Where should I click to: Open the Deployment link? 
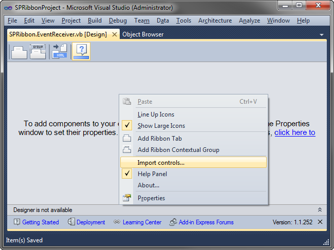[x=91, y=222]
